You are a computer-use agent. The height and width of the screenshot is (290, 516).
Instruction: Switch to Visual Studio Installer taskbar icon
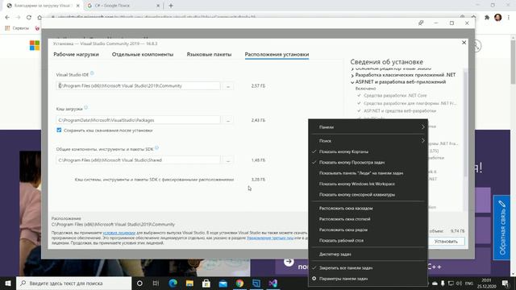coord(256,283)
